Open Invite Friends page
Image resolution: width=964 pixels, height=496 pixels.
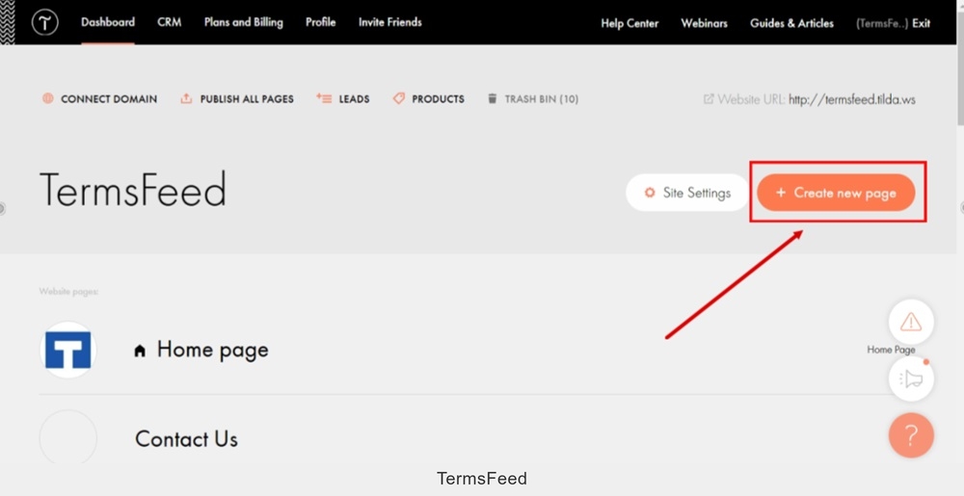[389, 22]
